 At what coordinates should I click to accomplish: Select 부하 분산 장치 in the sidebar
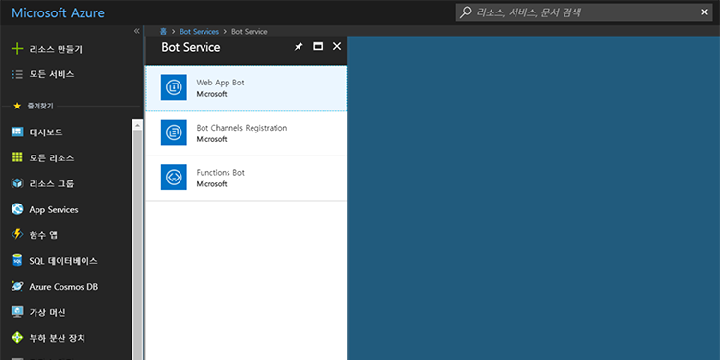(x=58, y=338)
